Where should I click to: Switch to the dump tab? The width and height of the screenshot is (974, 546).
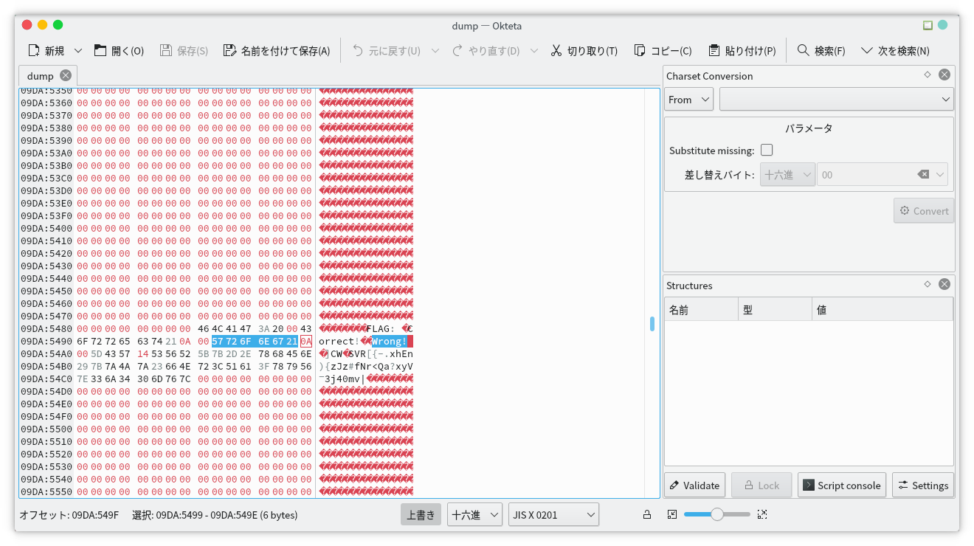tap(41, 76)
